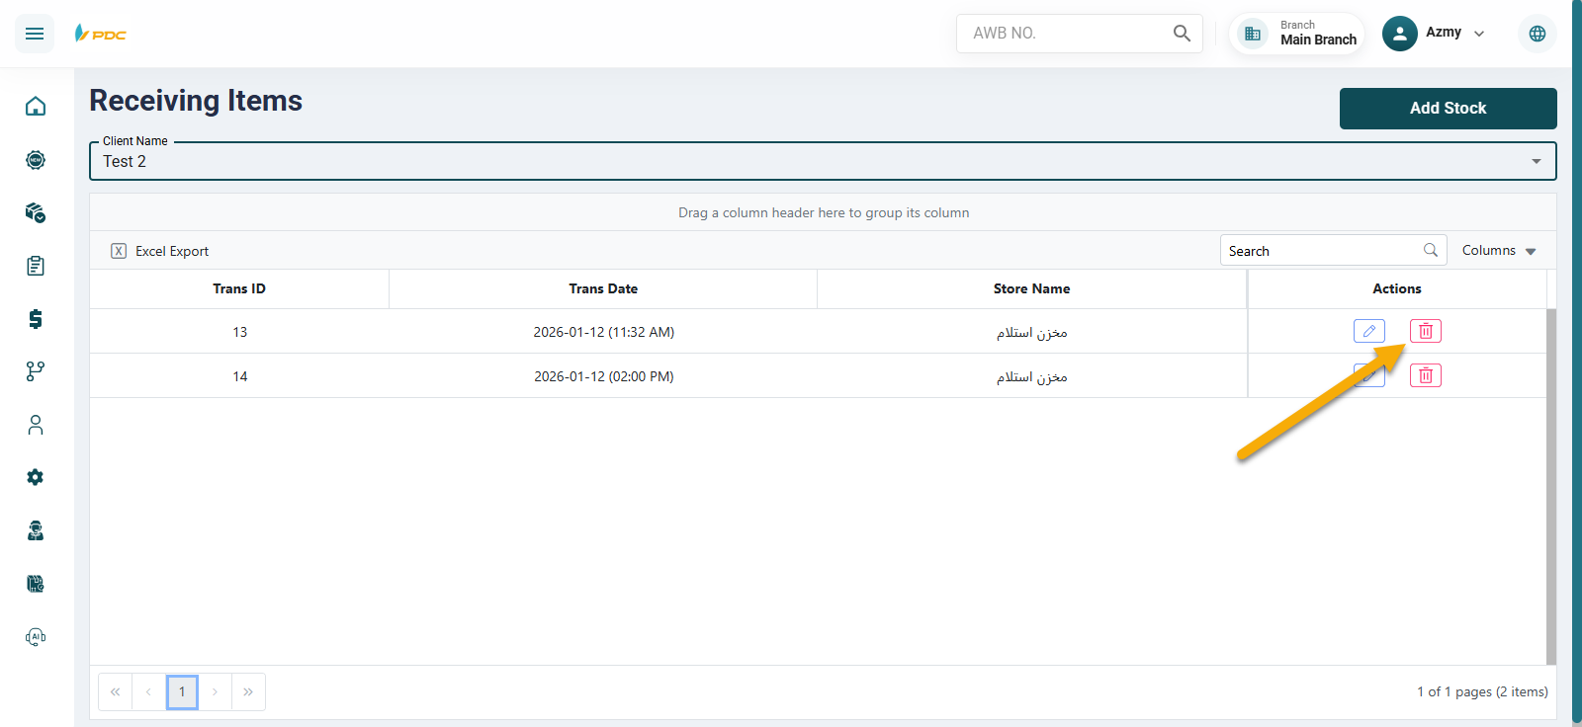This screenshot has width=1582, height=727.
Task: Open the Azmy user menu
Action: (x=1434, y=33)
